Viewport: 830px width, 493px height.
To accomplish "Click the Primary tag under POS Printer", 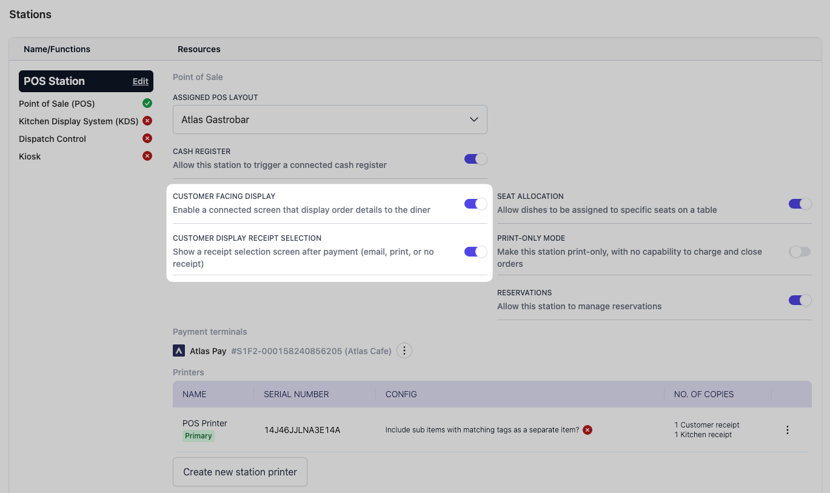I will [x=198, y=436].
